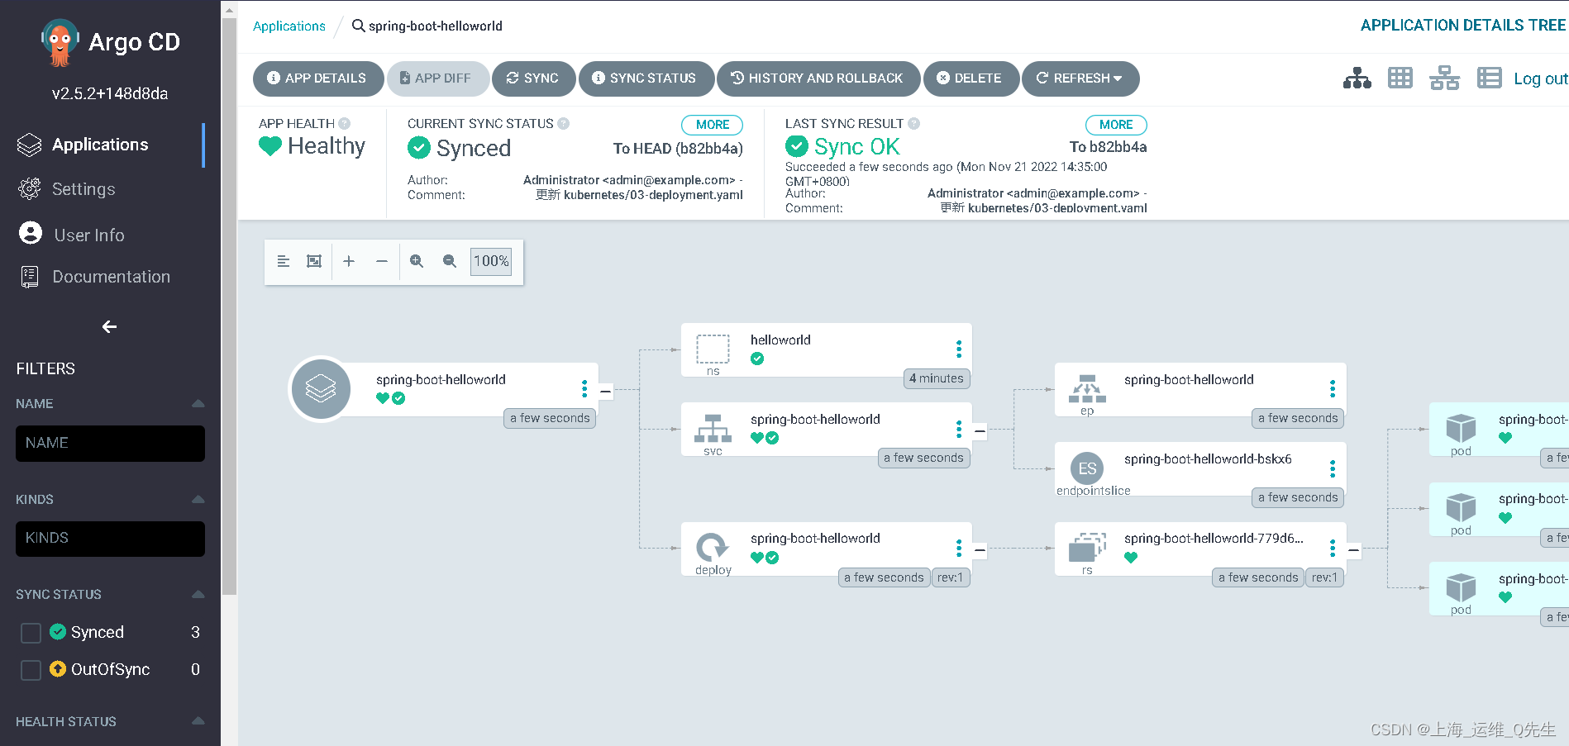
Task: Open kebab menu of helloworld namespace node
Action: [x=959, y=349]
